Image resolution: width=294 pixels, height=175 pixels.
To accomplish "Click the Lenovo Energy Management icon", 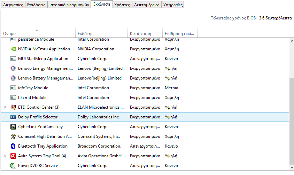I will [x=13, y=68].
